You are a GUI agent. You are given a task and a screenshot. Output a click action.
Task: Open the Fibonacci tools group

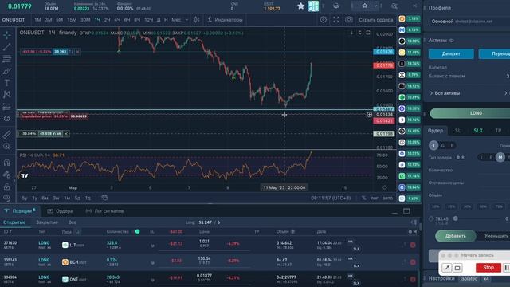tap(7, 59)
